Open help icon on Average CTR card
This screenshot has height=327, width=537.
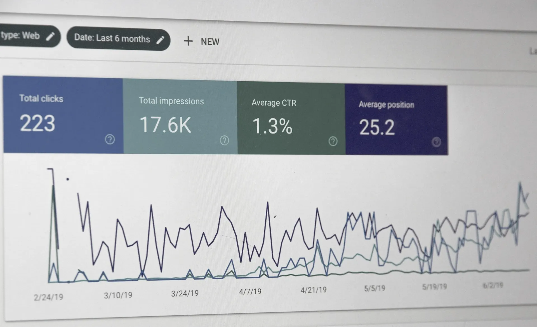tap(333, 141)
